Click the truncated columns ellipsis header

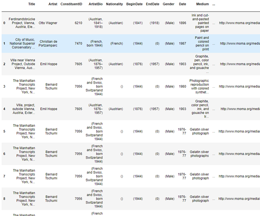click(214, 5)
